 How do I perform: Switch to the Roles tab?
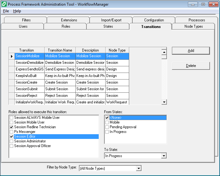pyautogui.click(x=66, y=26)
